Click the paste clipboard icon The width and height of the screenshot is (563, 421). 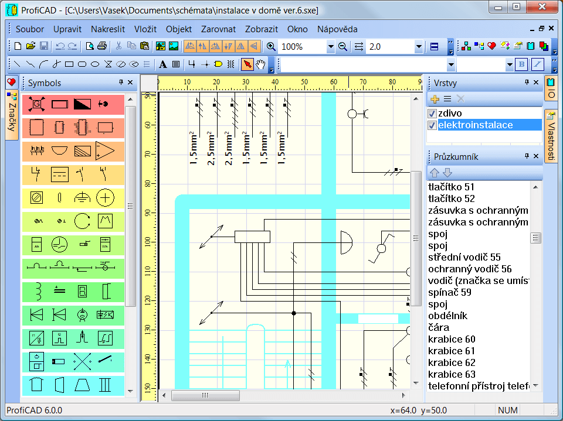tap(144, 46)
